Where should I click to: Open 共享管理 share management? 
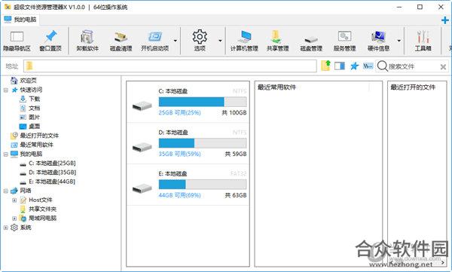tap(277, 41)
